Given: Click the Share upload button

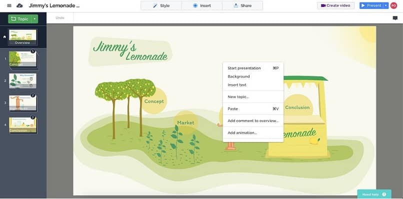Looking at the screenshot, I should coord(242,5).
